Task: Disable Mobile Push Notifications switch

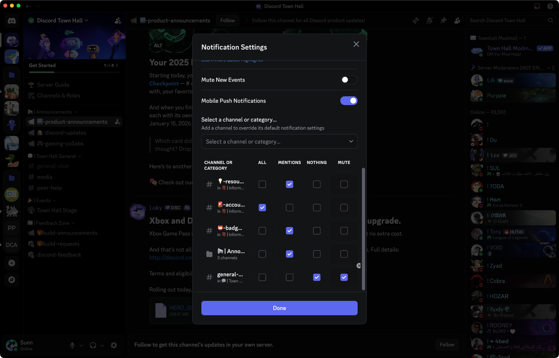Action: [349, 101]
